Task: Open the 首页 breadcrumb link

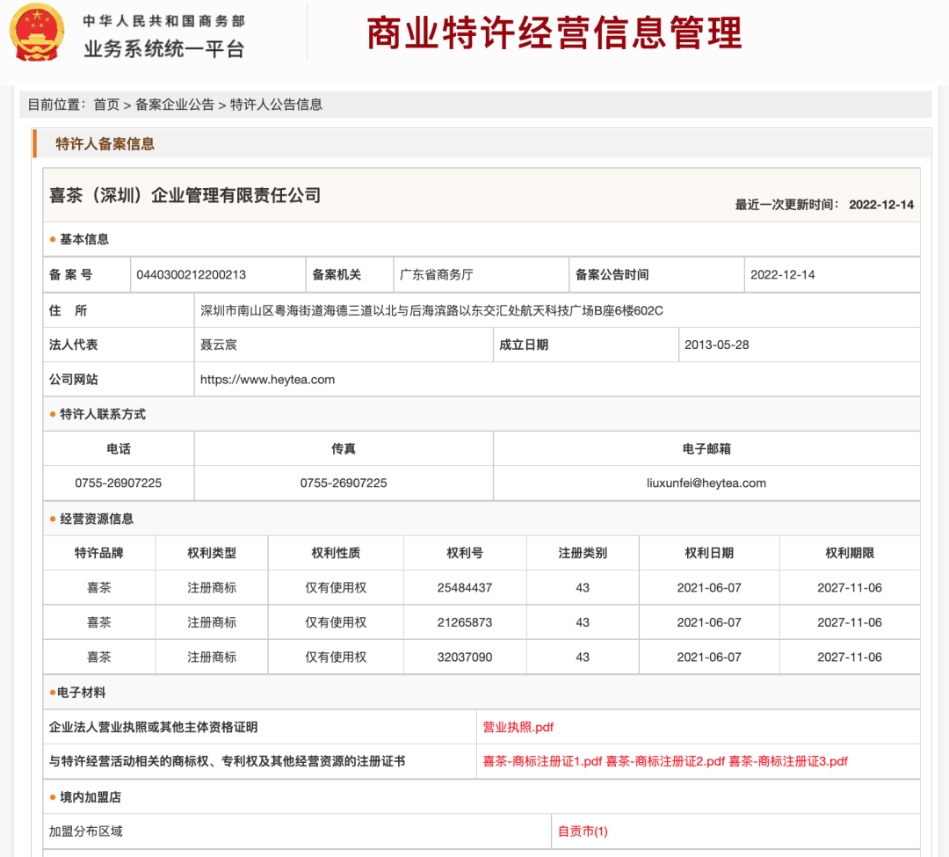Action: pos(106,105)
